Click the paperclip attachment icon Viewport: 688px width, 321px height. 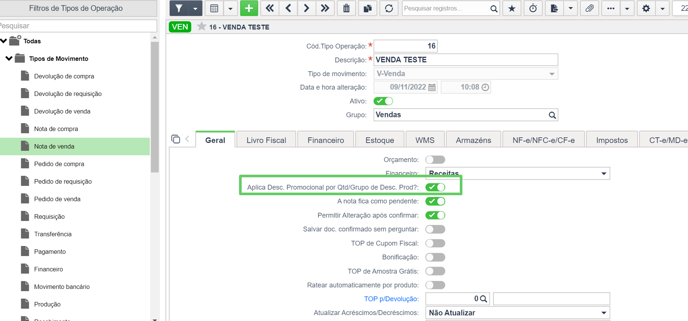coord(589,8)
